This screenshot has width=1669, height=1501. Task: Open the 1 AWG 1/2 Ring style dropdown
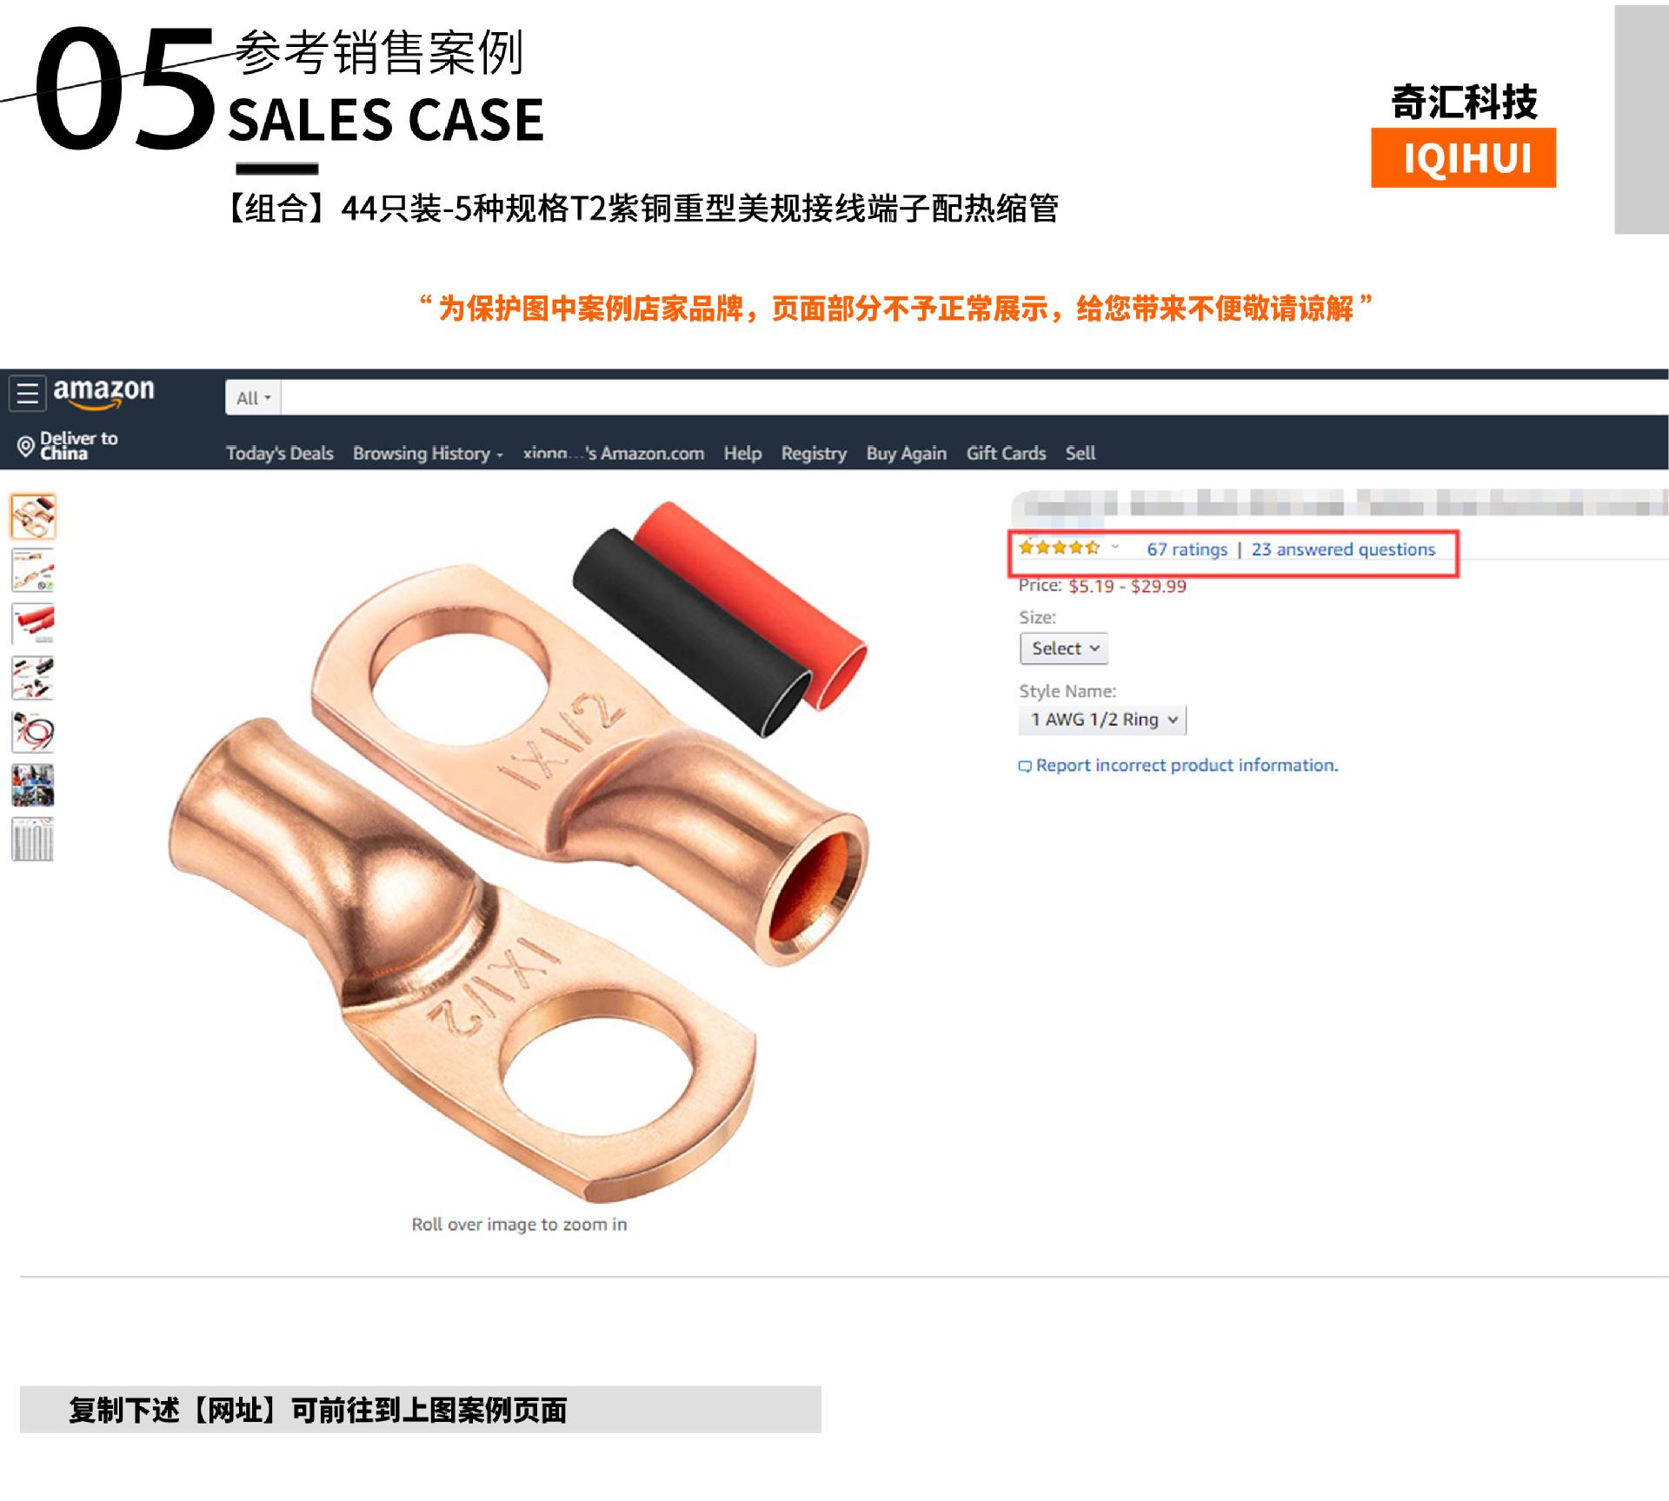[1102, 720]
